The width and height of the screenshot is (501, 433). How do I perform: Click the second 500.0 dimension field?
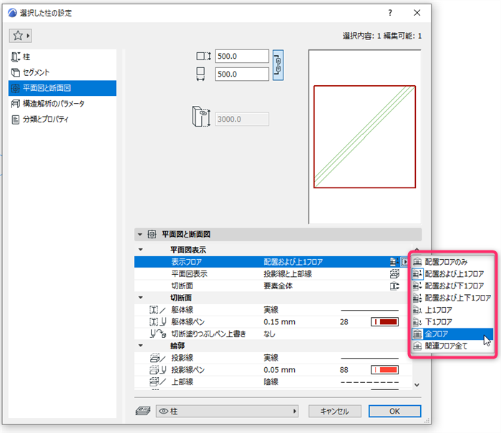(242, 74)
